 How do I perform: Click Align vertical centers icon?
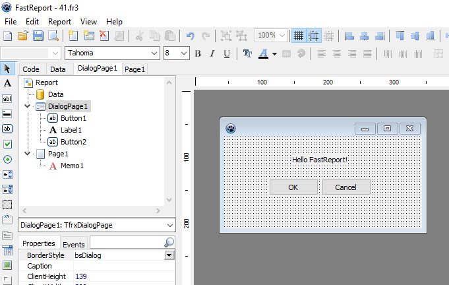(x=415, y=36)
